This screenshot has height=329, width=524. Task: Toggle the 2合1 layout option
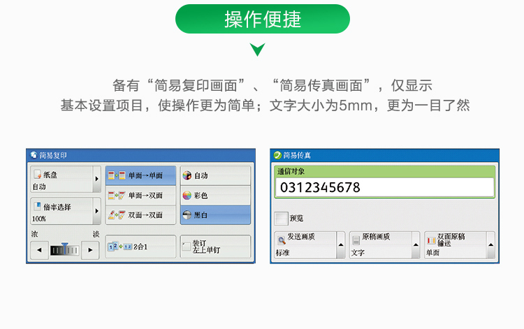click(x=140, y=247)
